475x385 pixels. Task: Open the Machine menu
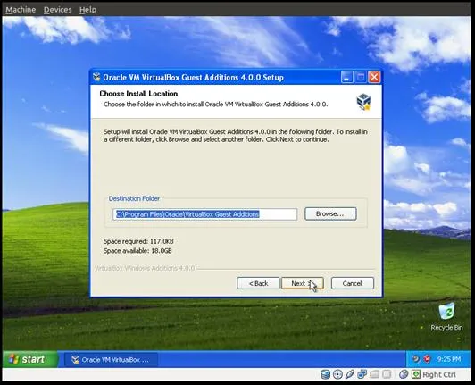click(x=21, y=10)
